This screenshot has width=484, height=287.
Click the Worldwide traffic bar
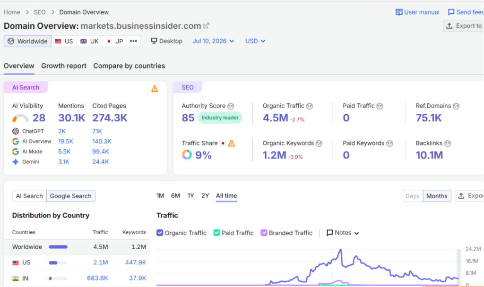(x=58, y=247)
